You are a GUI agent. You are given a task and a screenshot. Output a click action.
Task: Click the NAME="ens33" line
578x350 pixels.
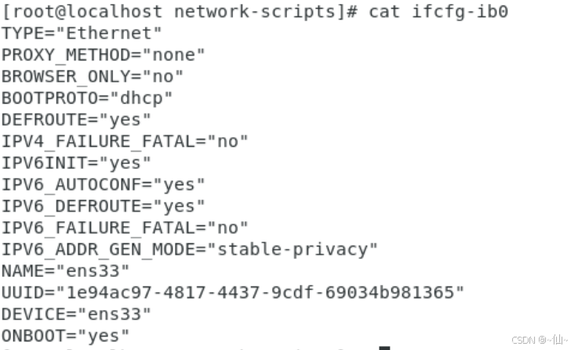tap(65, 271)
